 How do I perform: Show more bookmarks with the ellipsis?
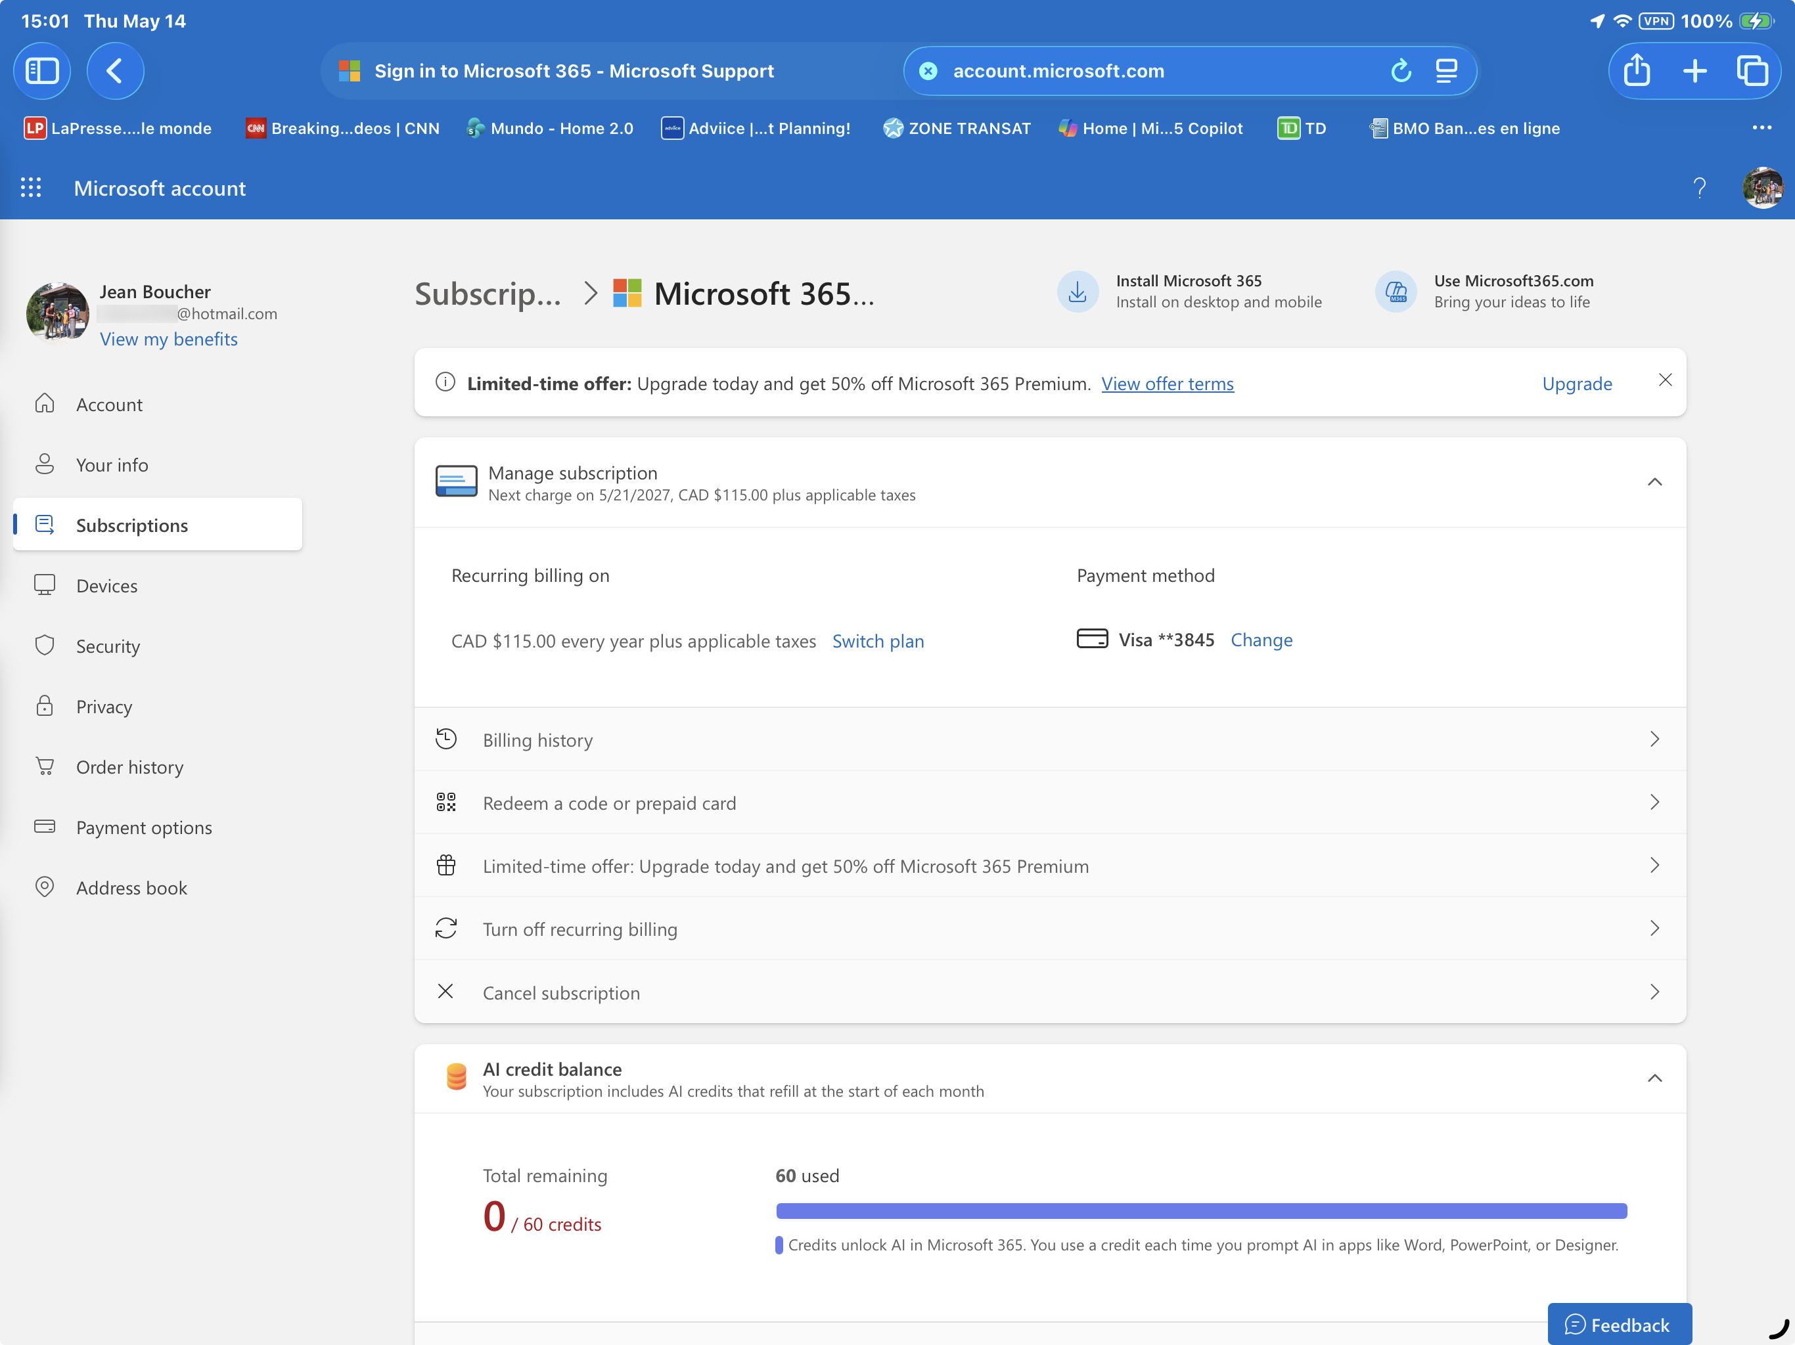point(1761,127)
